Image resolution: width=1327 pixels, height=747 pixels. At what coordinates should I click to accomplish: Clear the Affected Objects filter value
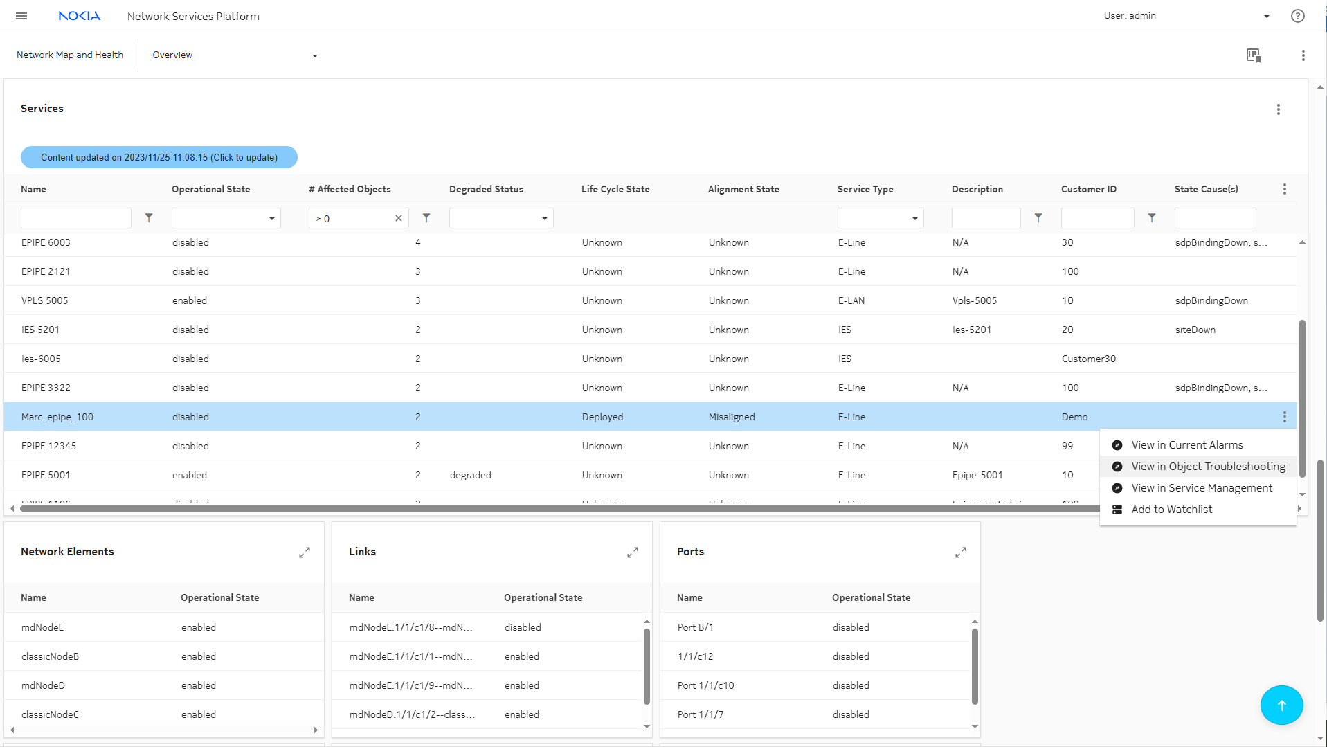click(x=399, y=219)
